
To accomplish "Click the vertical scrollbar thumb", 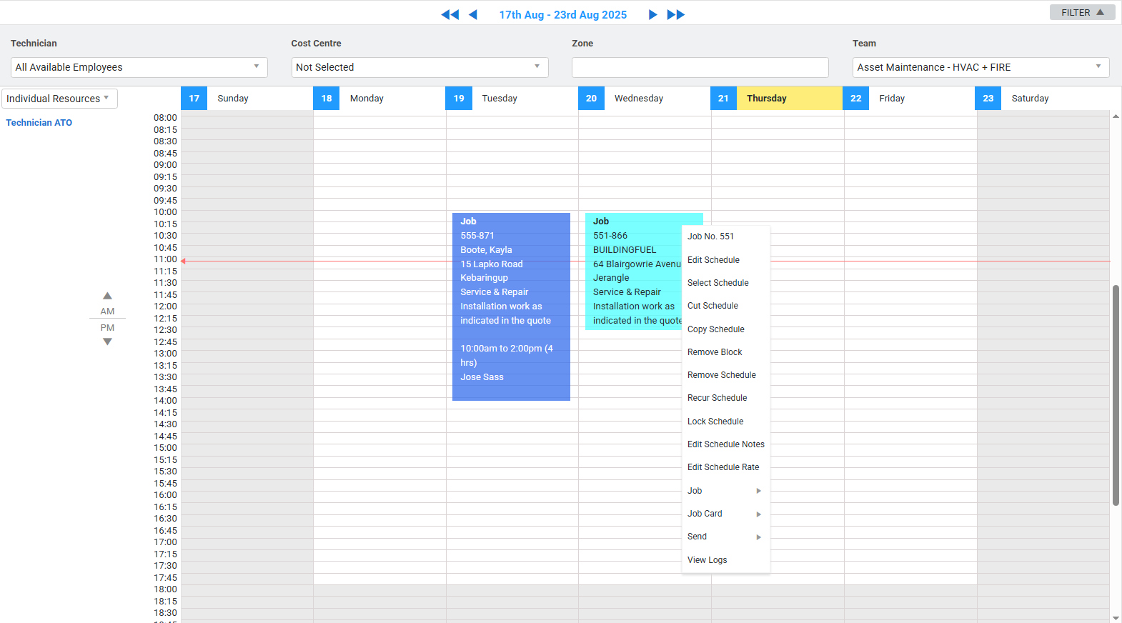I will [1116, 395].
